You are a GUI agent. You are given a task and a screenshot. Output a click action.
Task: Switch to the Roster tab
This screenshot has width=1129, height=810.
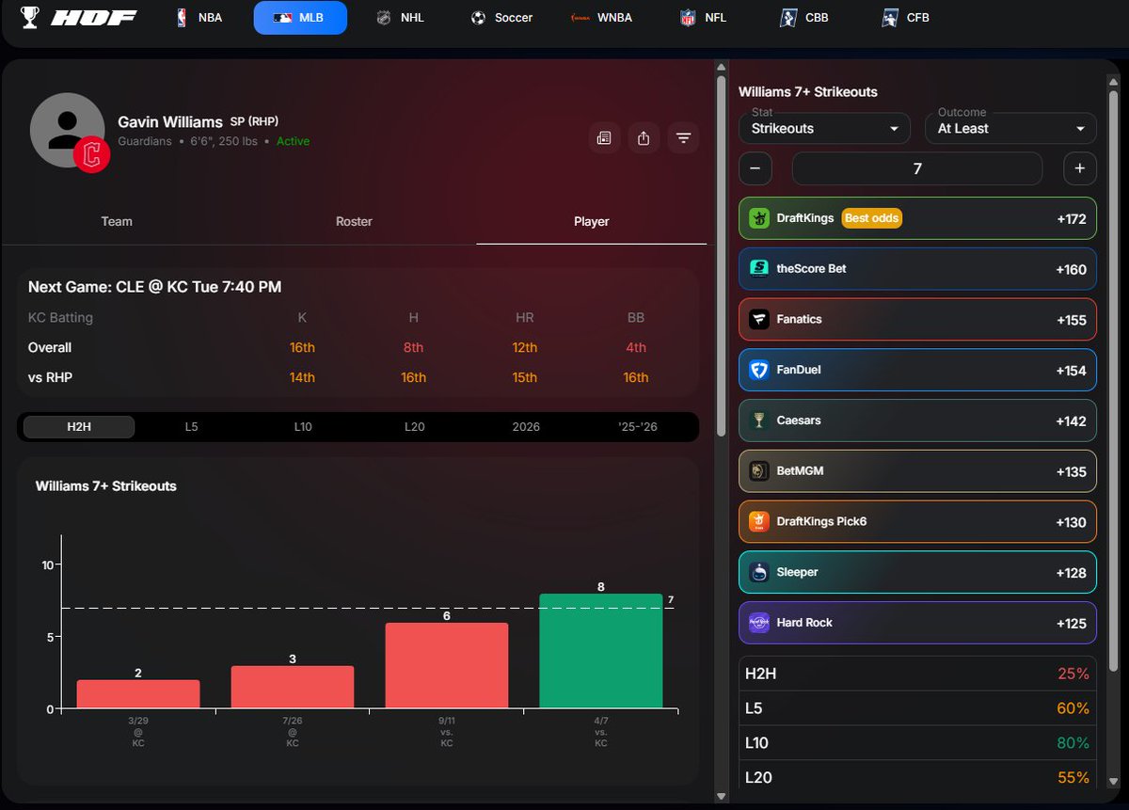point(354,222)
